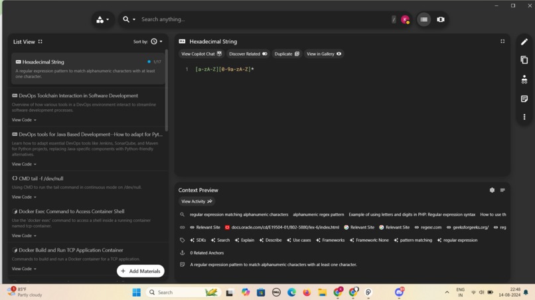
Task: Click the Context Preview layout lines icon
Action: tap(502, 190)
